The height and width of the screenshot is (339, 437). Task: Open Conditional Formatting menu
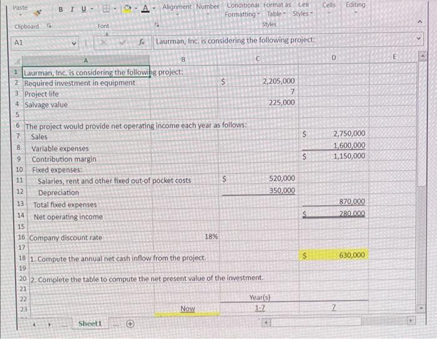(x=242, y=10)
